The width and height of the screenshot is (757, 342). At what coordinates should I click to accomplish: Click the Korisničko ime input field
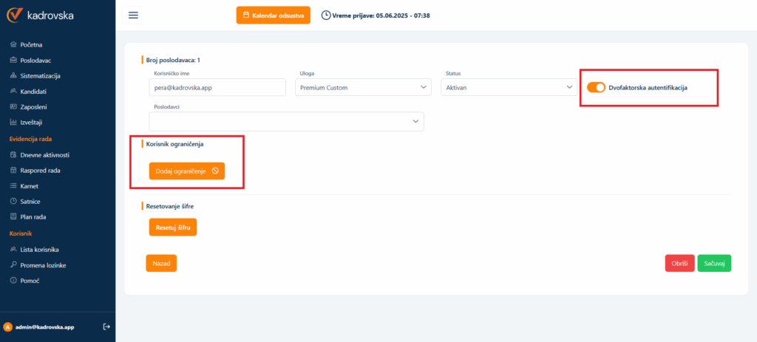pyautogui.click(x=217, y=87)
